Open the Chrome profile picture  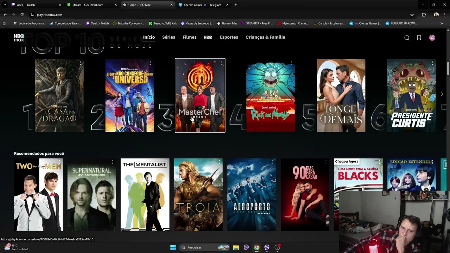point(436,15)
